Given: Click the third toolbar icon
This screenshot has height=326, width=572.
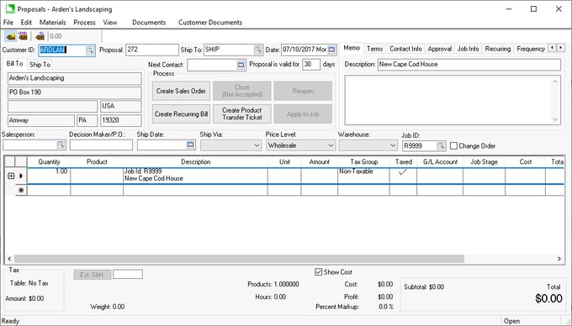Looking at the screenshot, I should (x=40, y=36).
